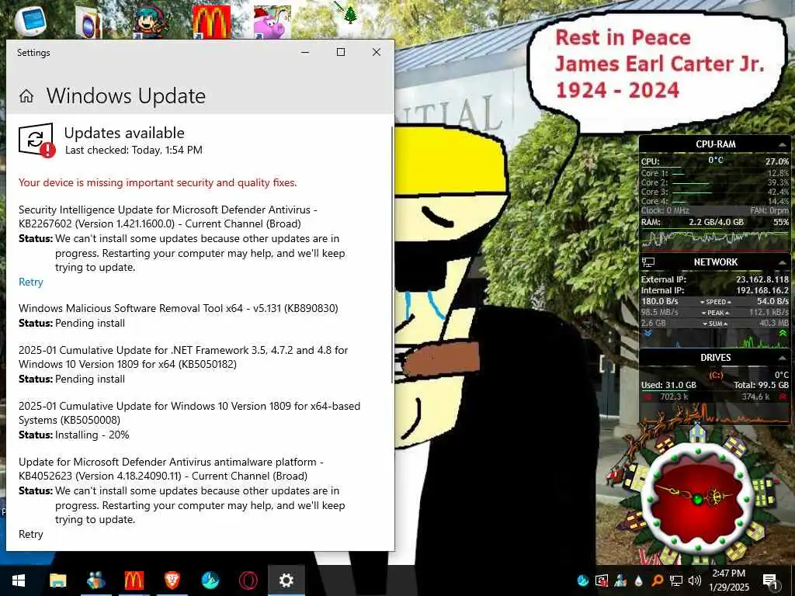The image size is (795, 596).
Task: Collapse the NETWORK gadget panel
Action: pos(782,262)
